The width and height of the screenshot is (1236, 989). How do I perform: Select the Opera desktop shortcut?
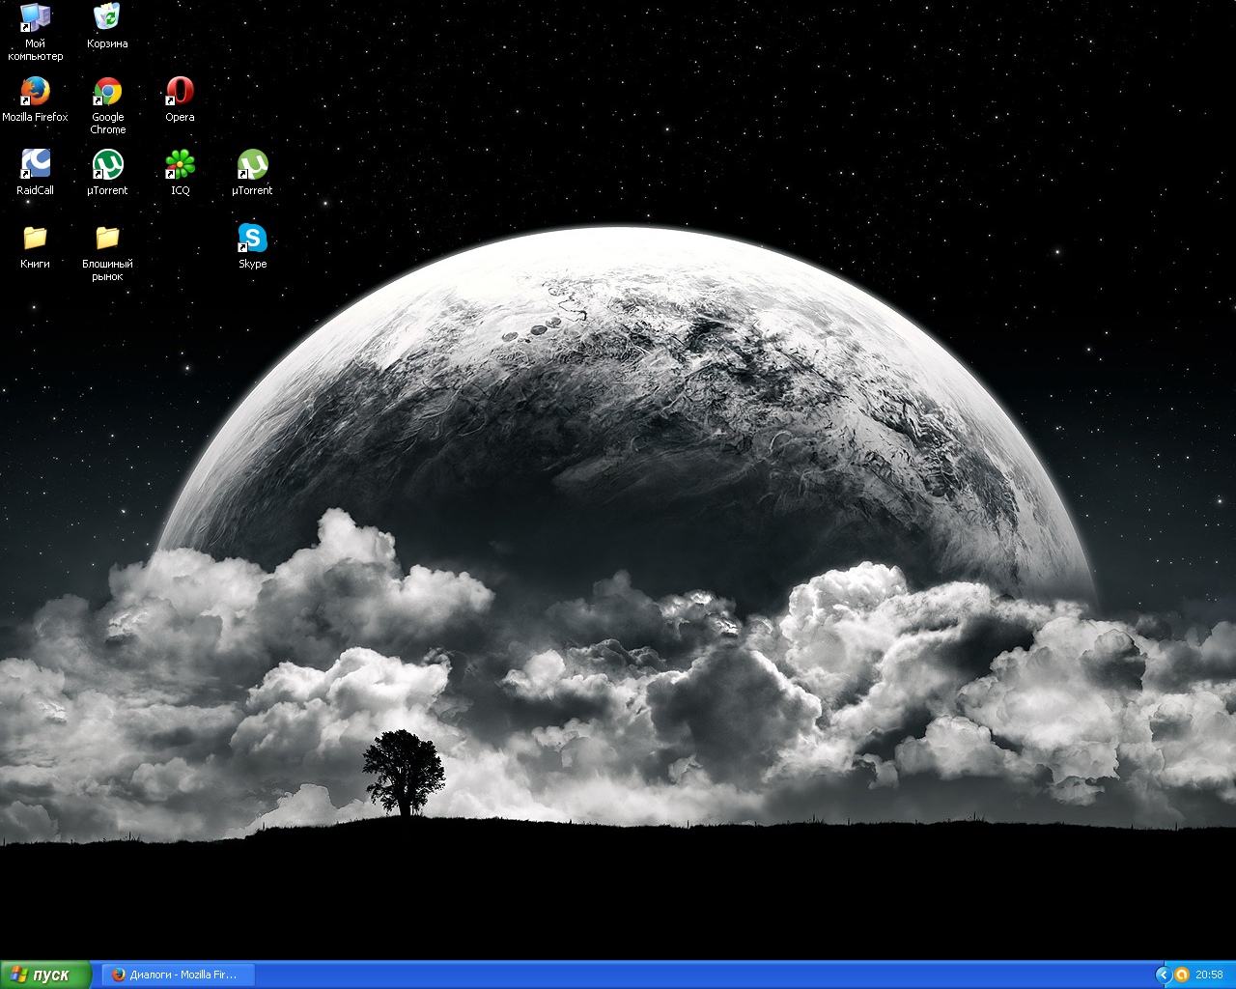tap(180, 99)
